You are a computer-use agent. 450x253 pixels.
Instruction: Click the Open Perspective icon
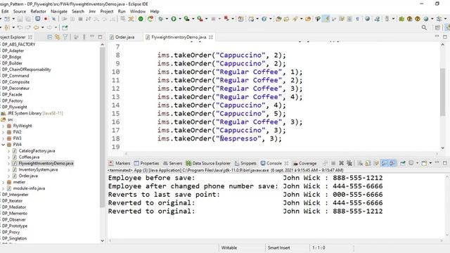point(437,27)
